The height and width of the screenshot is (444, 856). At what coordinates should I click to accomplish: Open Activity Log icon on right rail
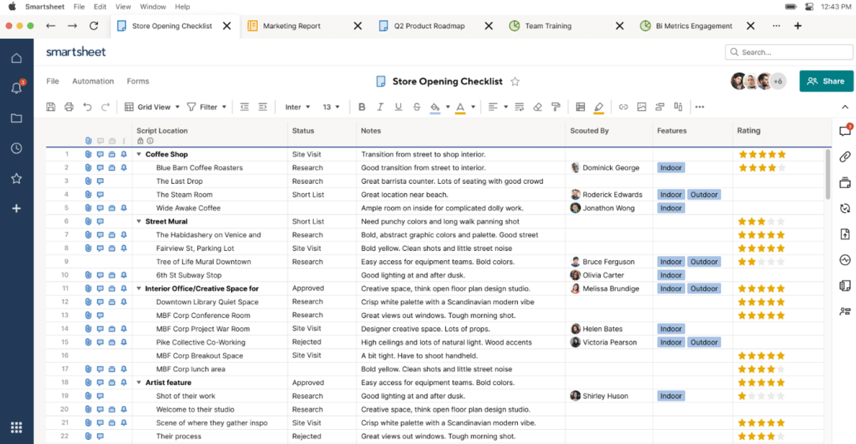point(845,260)
